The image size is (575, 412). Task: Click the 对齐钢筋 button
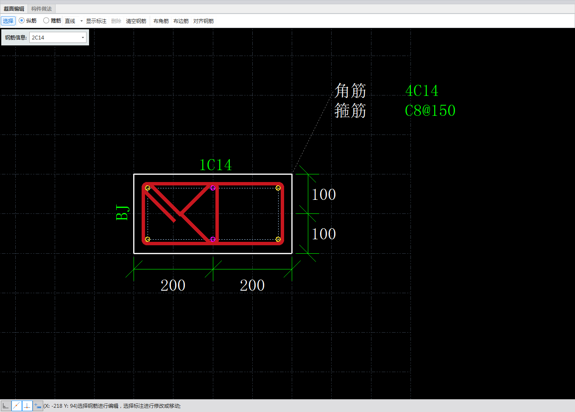coord(204,21)
